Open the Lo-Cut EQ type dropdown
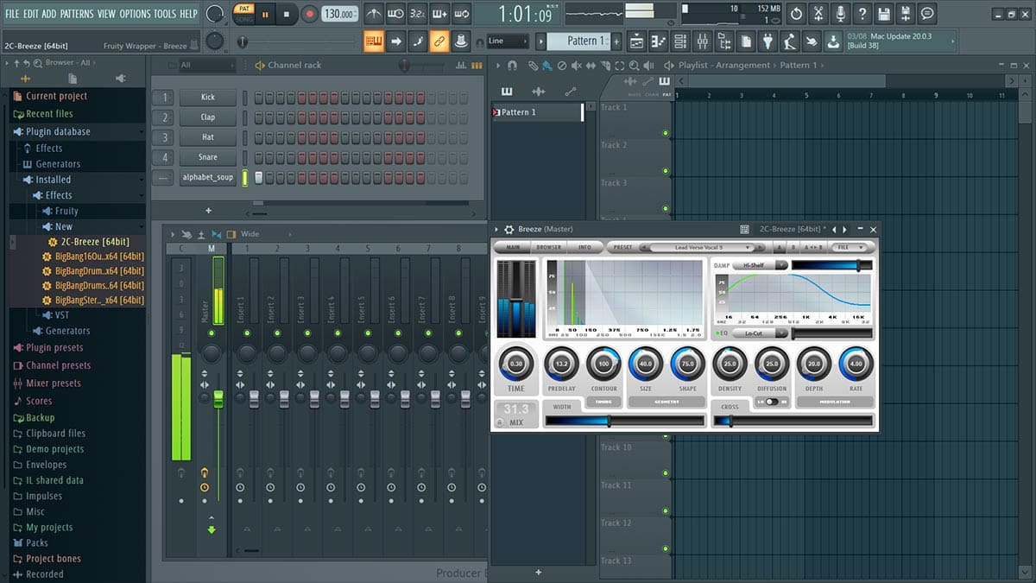 pos(760,333)
